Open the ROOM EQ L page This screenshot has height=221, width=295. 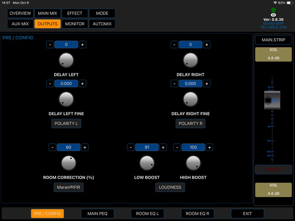pyautogui.click(x=147, y=214)
